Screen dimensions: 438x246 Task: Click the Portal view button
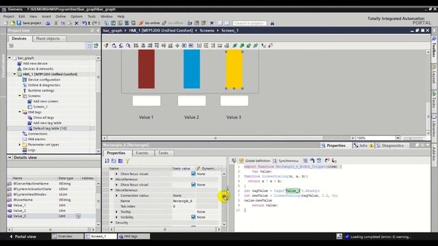[23, 236]
